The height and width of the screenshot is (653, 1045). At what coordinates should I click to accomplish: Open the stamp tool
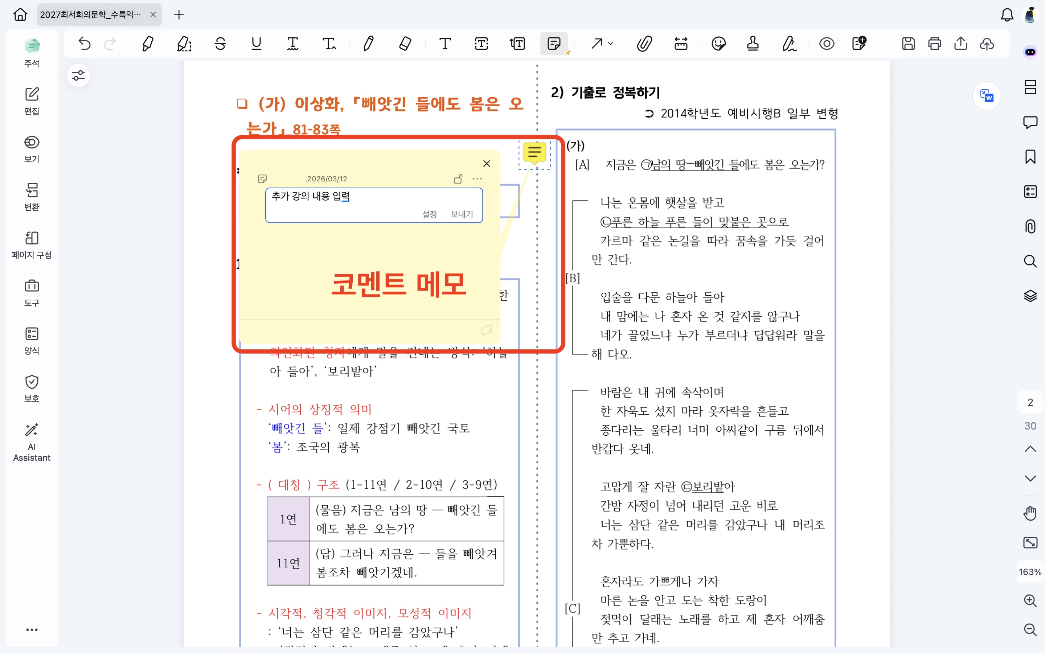point(753,44)
